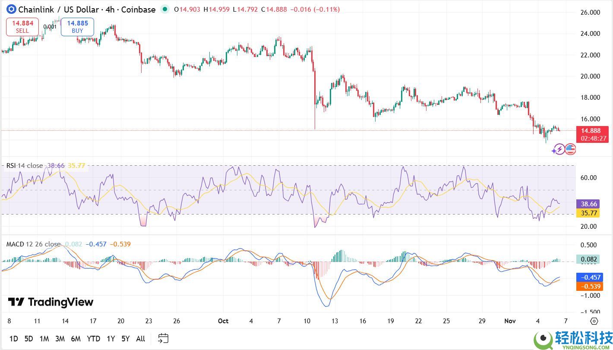Choose the YTD time range

coord(94,339)
